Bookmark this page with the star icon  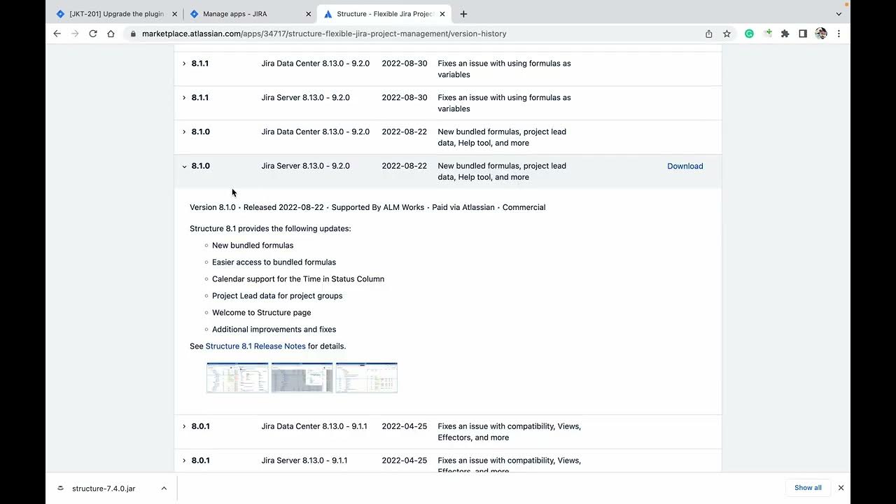coord(727,34)
